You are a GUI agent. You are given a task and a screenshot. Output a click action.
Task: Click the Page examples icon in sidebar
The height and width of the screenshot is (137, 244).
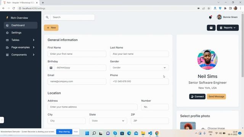[x=7, y=47]
